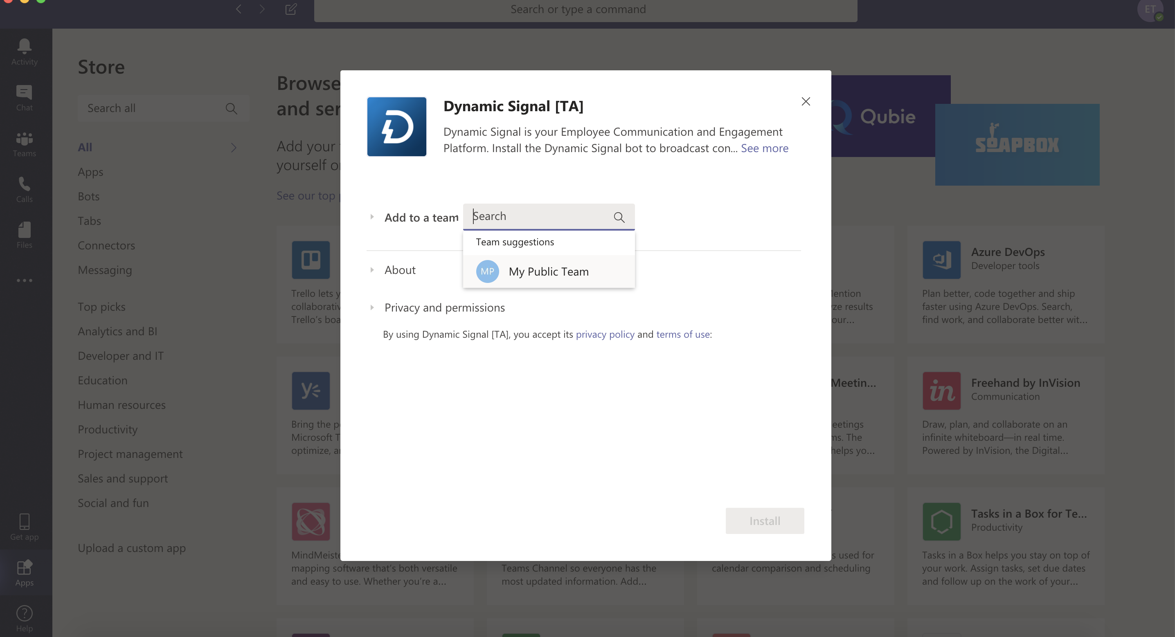Viewport: 1175px width, 637px height.
Task: Open more apps ellipsis in sidebar
Action: [x=24, y=280]
